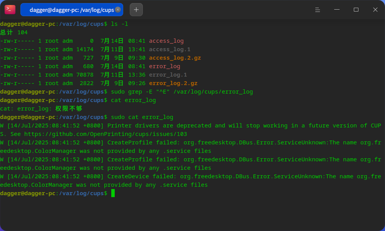385x231 pixels.
Task: Open the terminal hamburger menu
Action: point(318,10)
